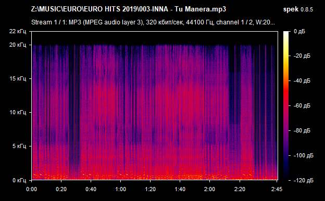This screenshot has height=201, width=325.
Task: Click the '2:00' time axis label
Action: click(209, 189)
